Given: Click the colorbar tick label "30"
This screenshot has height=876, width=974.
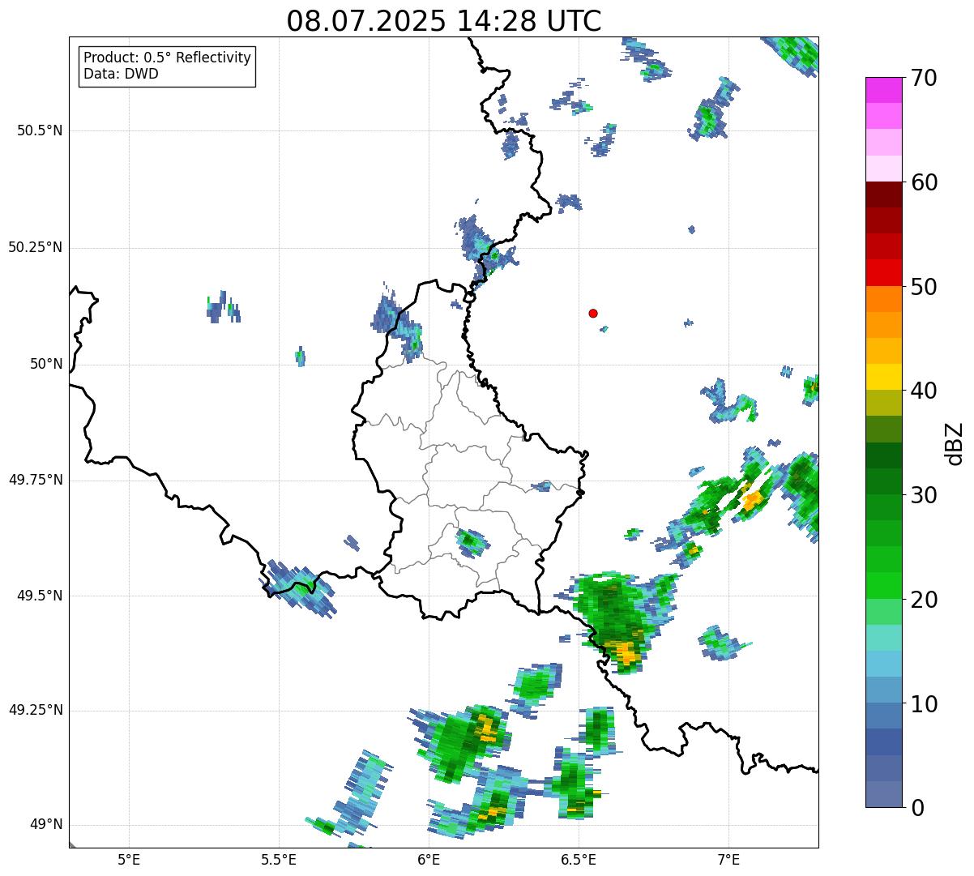Looking at the screenshot, I should pyautogui.click(x=924, y=496).
